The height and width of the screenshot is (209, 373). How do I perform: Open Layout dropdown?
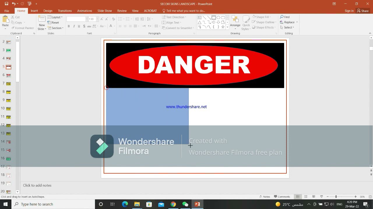point(55,17)
